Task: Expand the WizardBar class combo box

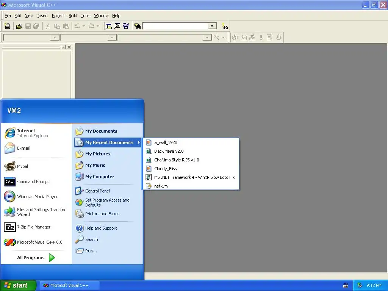Action: coord(55,38)
